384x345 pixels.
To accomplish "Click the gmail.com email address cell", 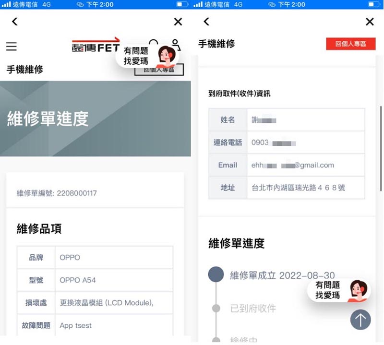I will pyautogui.click(x=306, y=165).
